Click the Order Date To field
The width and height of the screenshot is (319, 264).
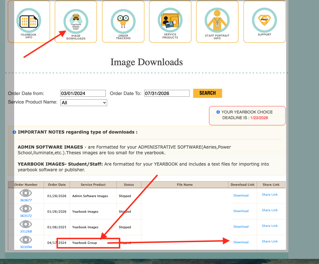coord(167,93)
